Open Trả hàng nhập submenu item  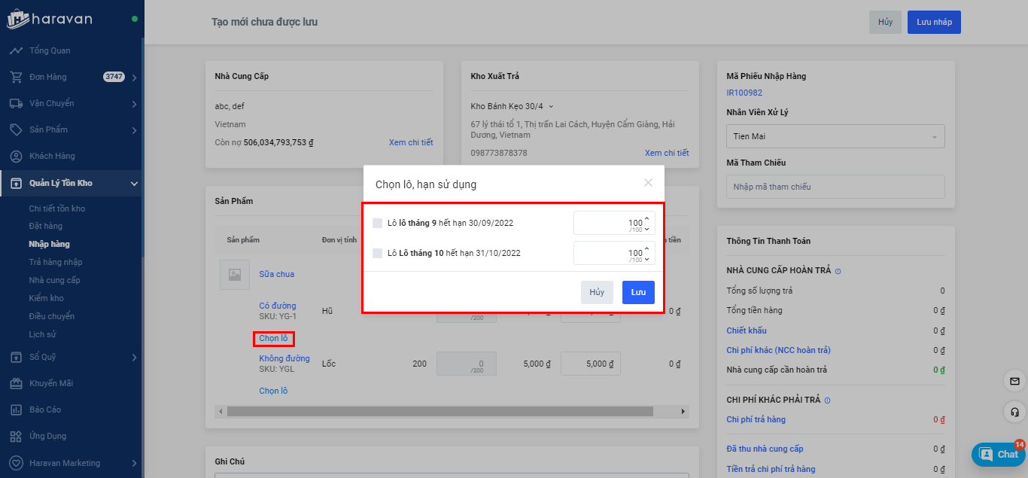point(56,262)
